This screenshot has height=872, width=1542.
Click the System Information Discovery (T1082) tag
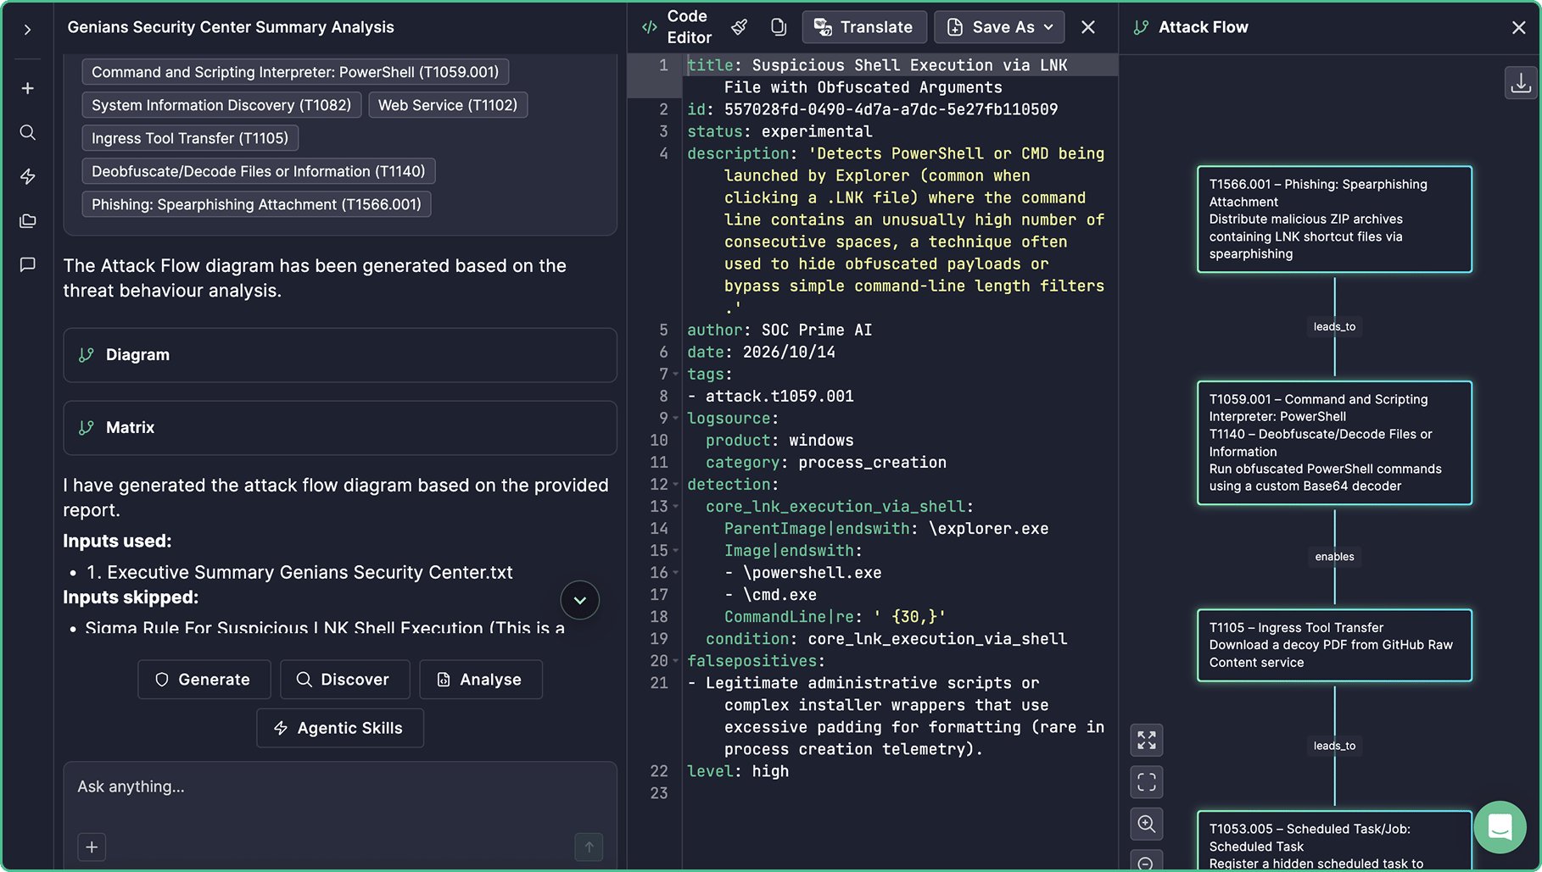pos(221,105)
